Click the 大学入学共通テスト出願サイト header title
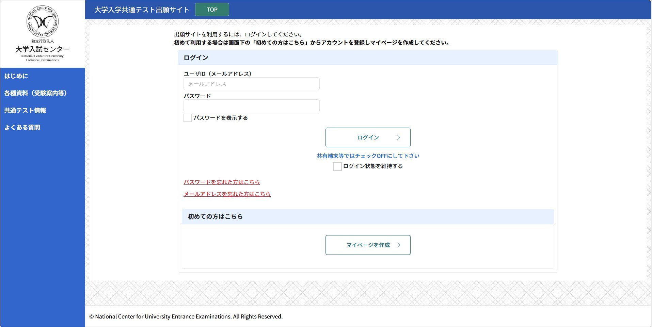The width and height of the screenshot is (652, 327). click(x=142, y=10)
